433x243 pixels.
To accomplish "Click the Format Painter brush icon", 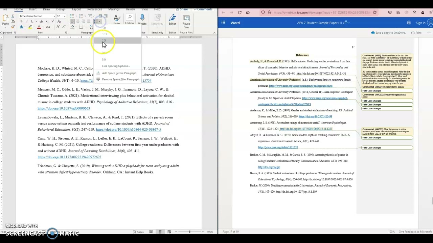I will [x=13, y=27].
